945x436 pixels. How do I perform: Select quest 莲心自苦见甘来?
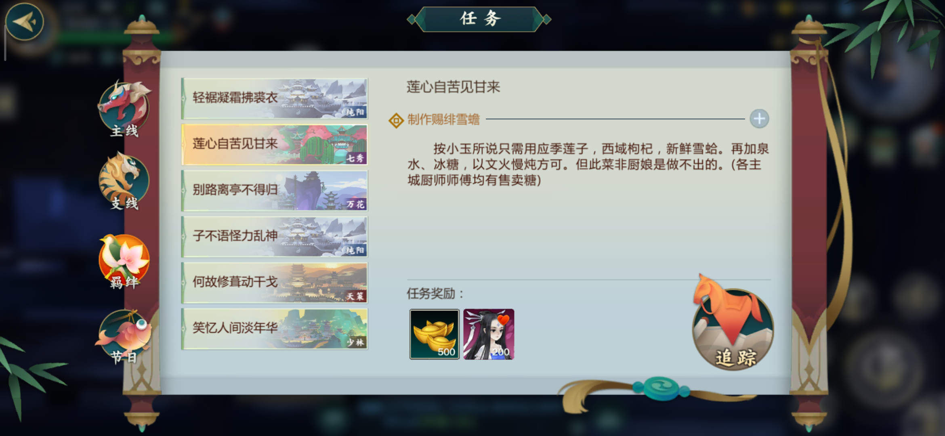tap(275, 145)
